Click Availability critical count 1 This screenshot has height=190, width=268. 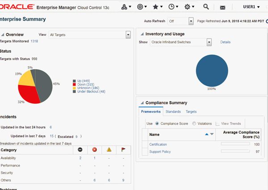point(95,158)
